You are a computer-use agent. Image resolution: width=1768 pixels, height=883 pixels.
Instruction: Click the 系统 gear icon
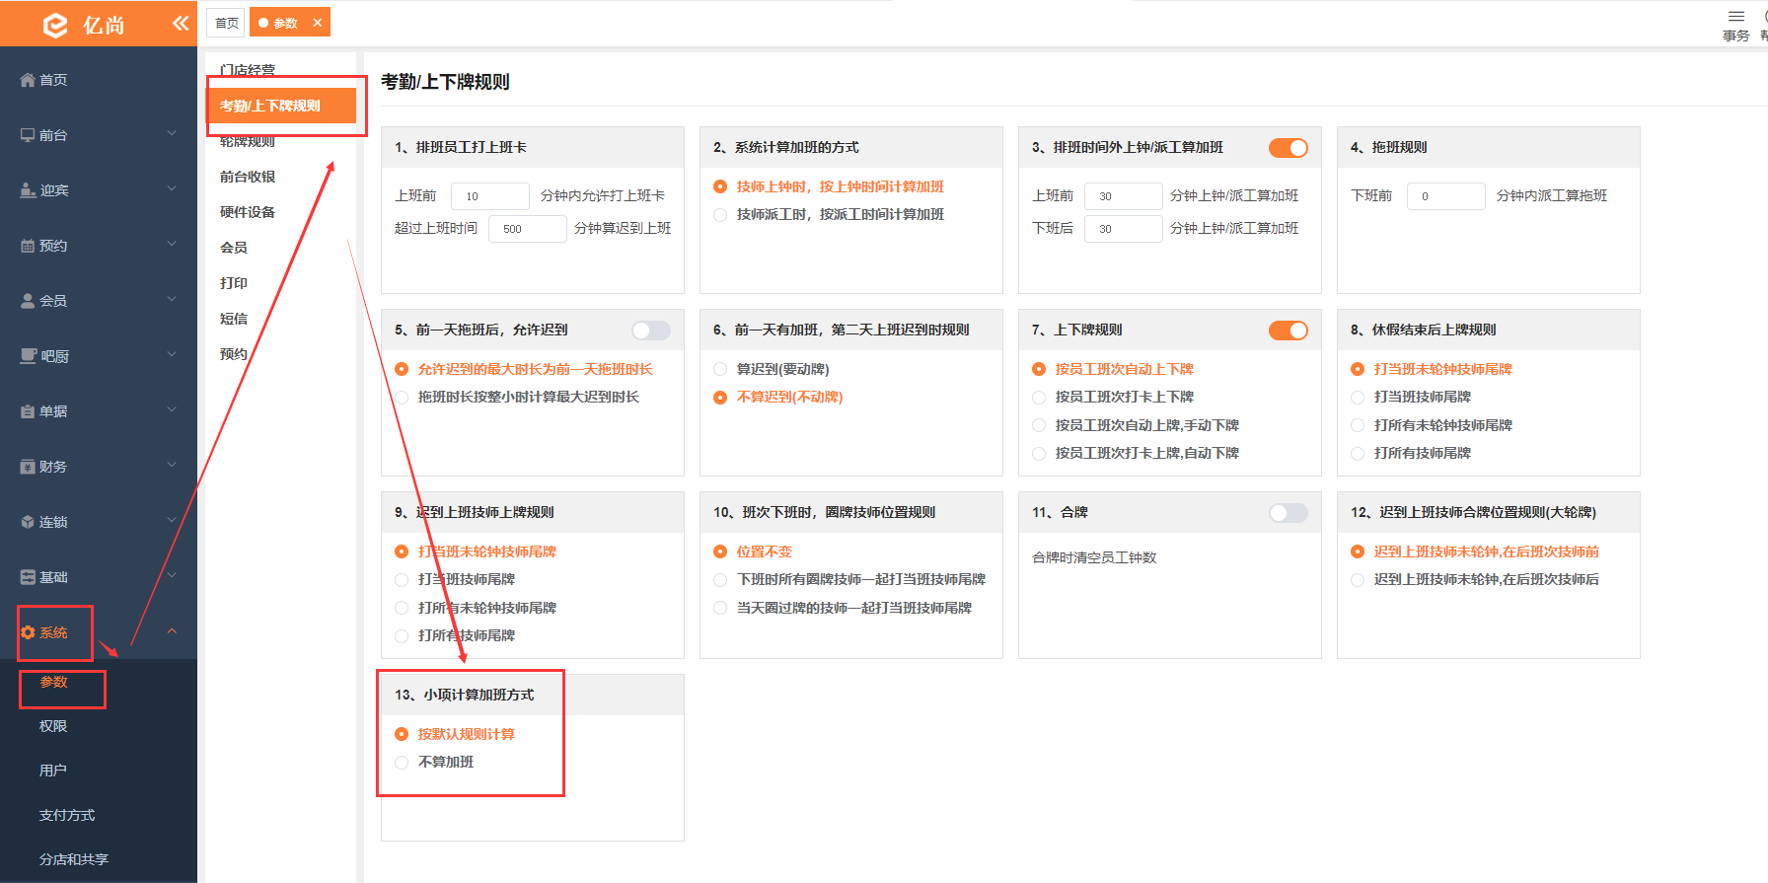tap(28, 632)
